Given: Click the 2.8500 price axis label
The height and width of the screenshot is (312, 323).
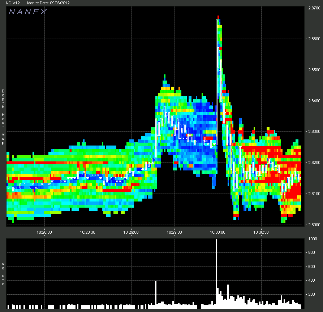Looking at the screenshot, I should 314,70.
